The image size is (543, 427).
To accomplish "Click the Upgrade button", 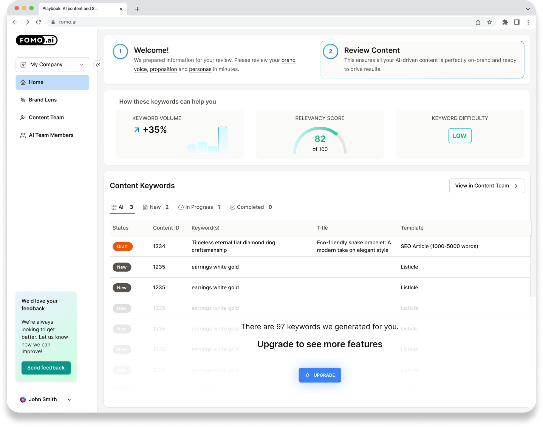I will tap(320, 375).
